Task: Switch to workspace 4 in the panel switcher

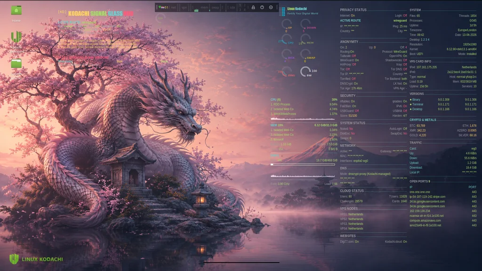Action: (245, 9)
